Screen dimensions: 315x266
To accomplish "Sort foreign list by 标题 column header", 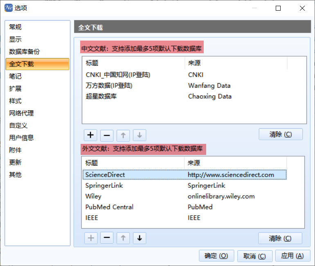I will (133, 163).
